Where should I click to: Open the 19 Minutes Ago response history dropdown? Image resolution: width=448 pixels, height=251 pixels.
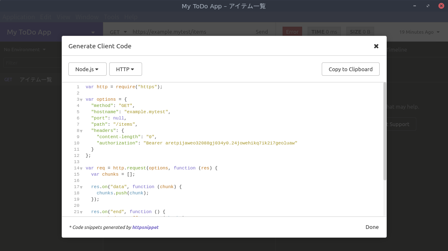click(x=419, y=32)
